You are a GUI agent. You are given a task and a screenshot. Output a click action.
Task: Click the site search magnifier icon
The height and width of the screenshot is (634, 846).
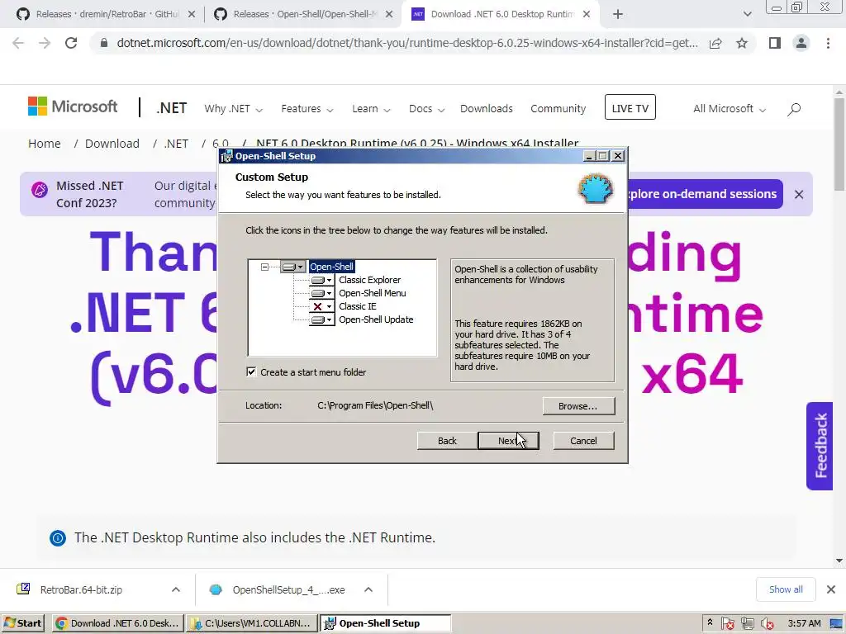coord(794,110)
